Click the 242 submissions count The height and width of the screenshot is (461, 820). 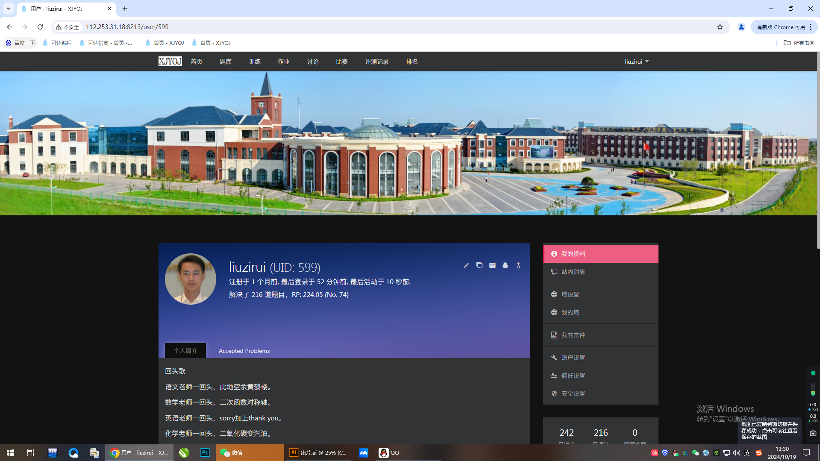coord(567,433)
